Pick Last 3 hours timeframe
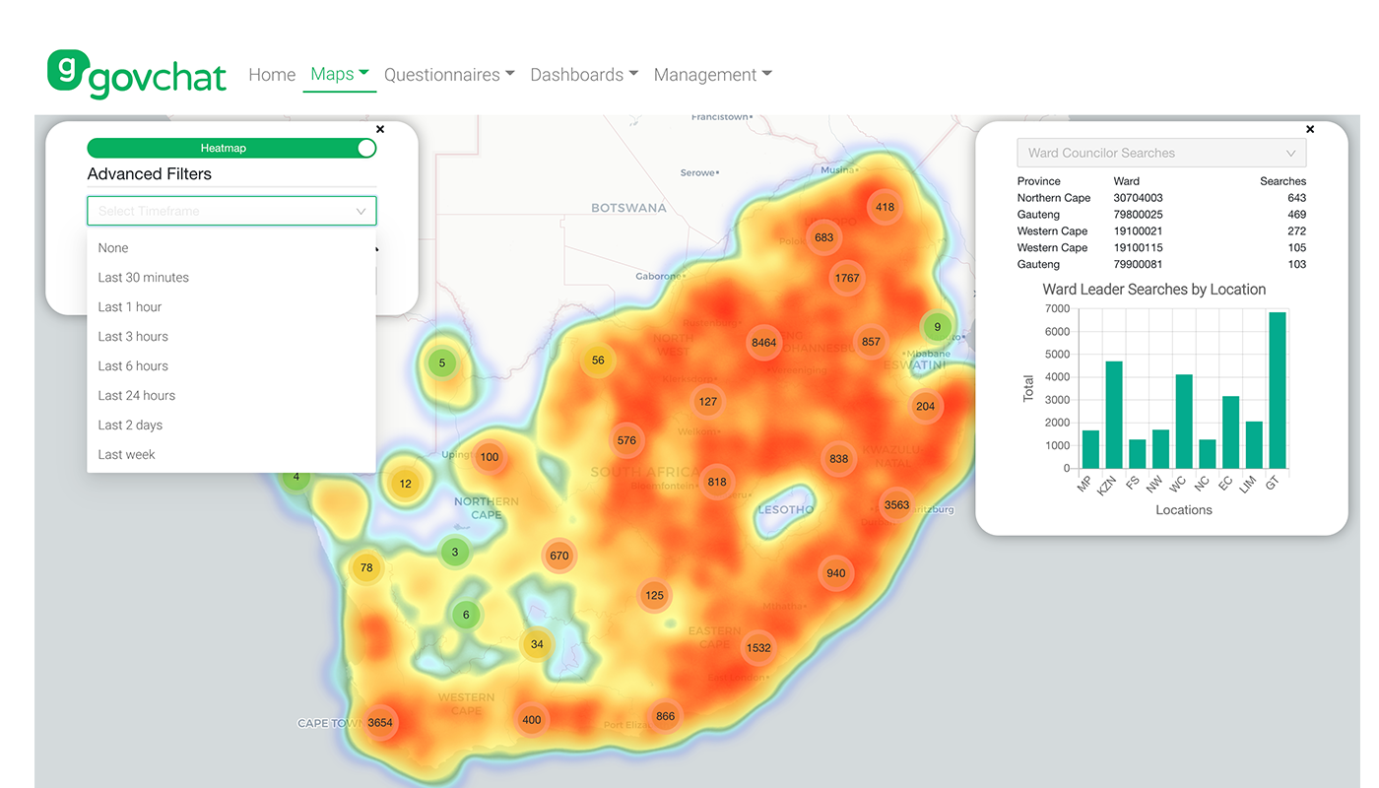1379x788 pixels. tap(231, 337)
